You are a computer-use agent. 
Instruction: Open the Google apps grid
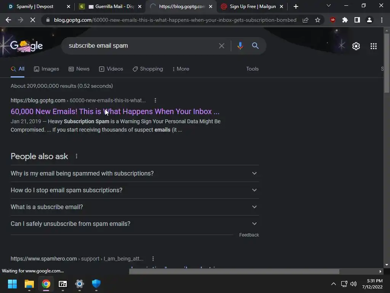point(374,46)
